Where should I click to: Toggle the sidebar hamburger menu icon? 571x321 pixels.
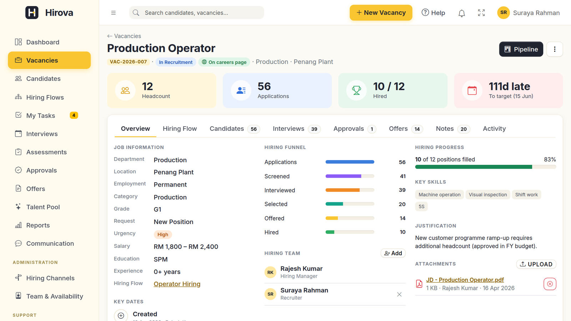[113, 13]
